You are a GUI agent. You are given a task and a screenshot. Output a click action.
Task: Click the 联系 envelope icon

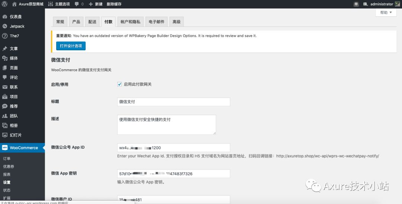(x=4, y=87)
